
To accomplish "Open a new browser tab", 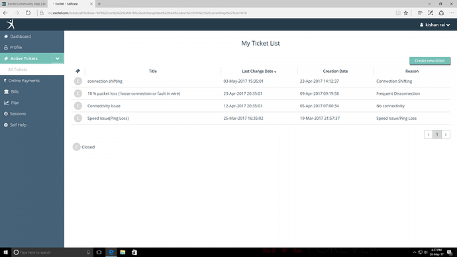I will click(99, 4).
